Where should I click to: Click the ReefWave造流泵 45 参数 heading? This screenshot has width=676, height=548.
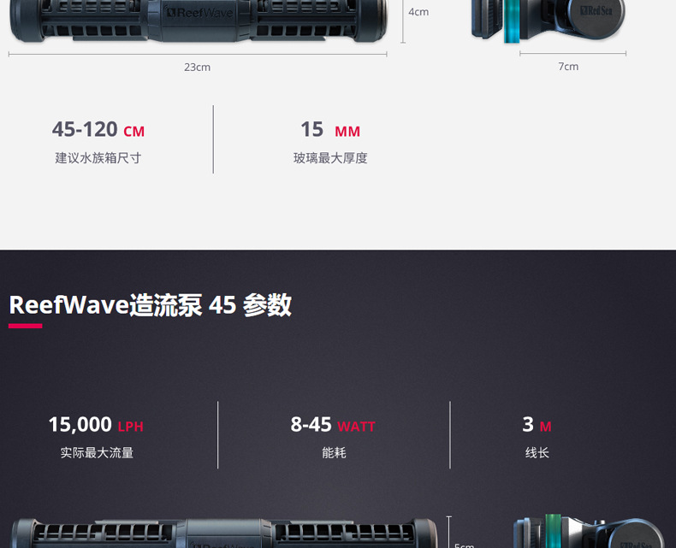(150, 305)
